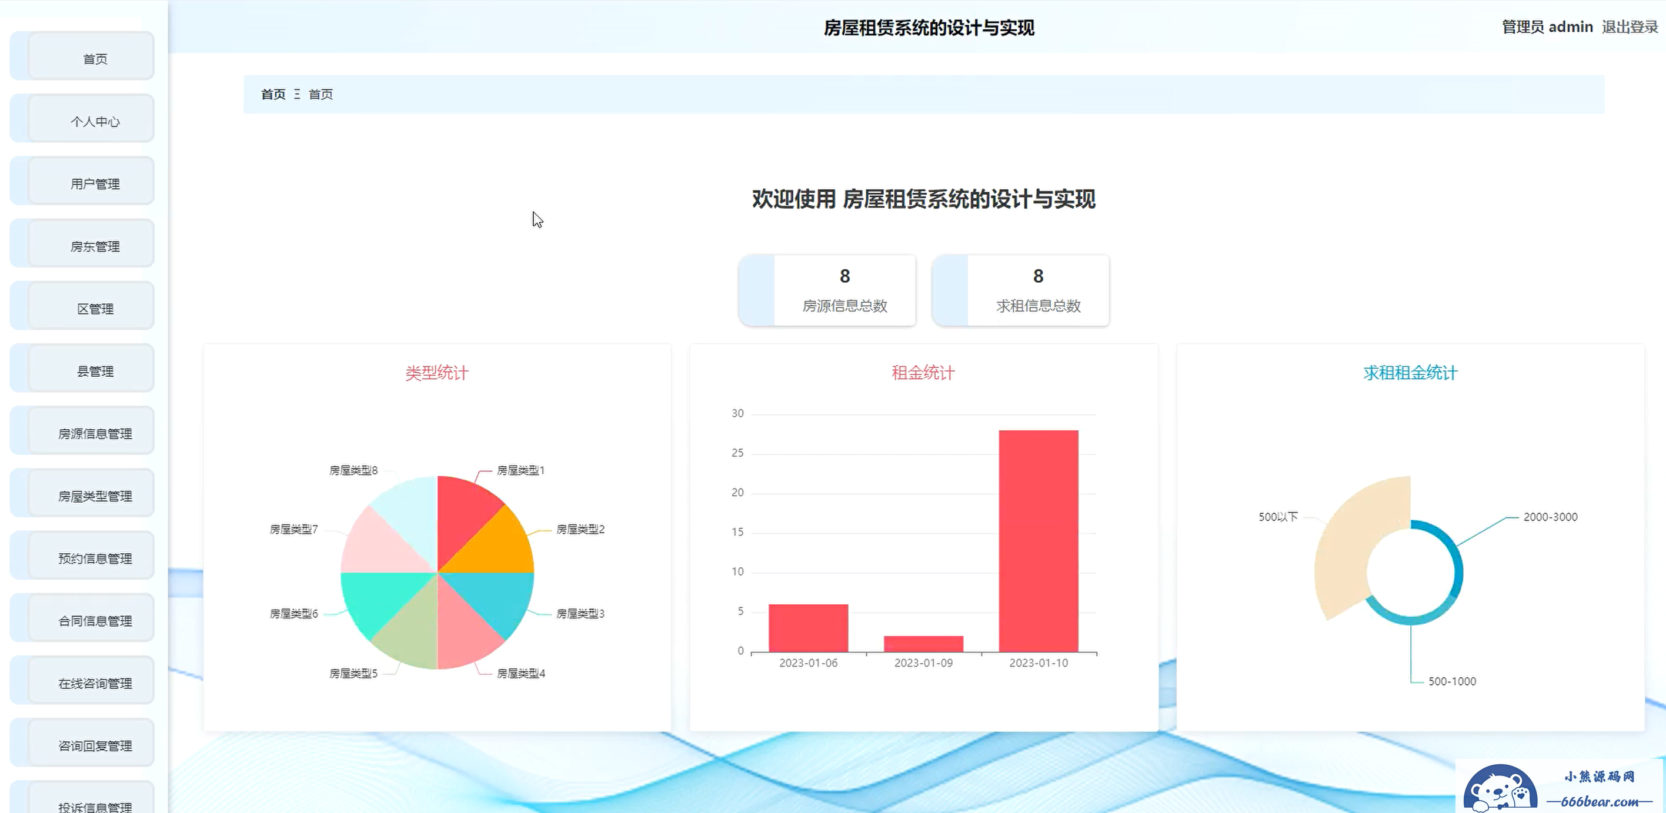
Task: Click the 房屋类型2 pie label
Action: coord(580,529)
